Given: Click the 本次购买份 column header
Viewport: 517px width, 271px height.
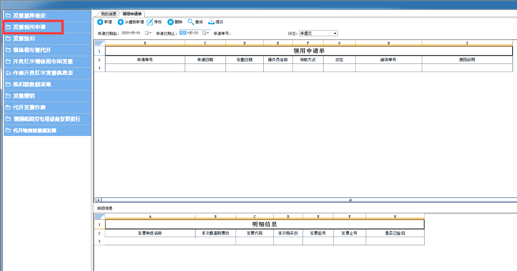Looking at the screenshot, I should (288, 233).
